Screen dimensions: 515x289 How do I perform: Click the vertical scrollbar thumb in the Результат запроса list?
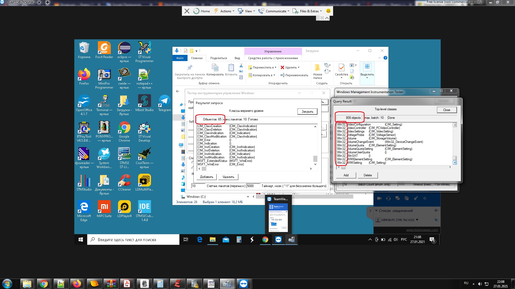pyautogui.click(x=315, y=159)
